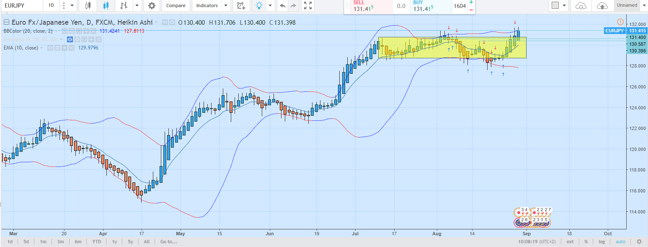648x247 pixels.
Task: Click the orange exclamation warning icon
Action: pos(620,21)
